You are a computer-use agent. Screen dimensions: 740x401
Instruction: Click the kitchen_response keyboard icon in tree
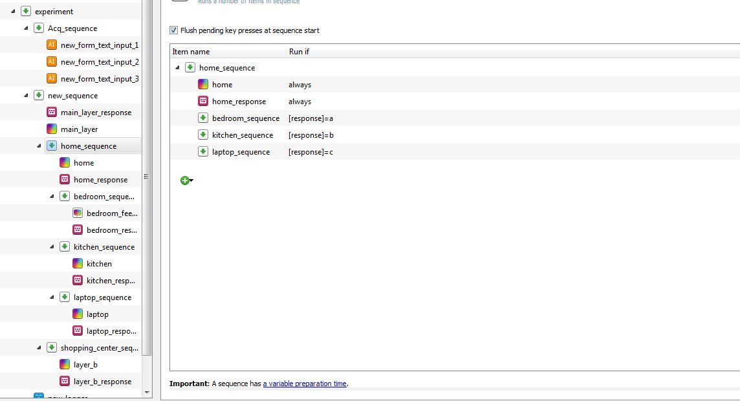point(78,280)
